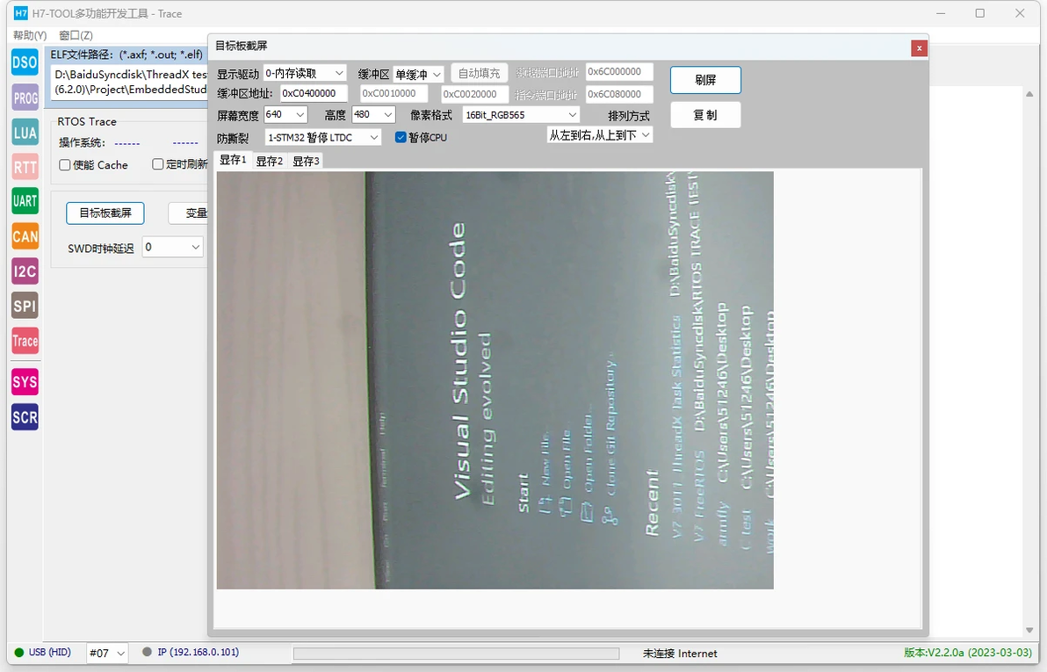Screen dimensions: 1047x672
Task: Click the 未连接 Internet status text
Action: (680, 654)
